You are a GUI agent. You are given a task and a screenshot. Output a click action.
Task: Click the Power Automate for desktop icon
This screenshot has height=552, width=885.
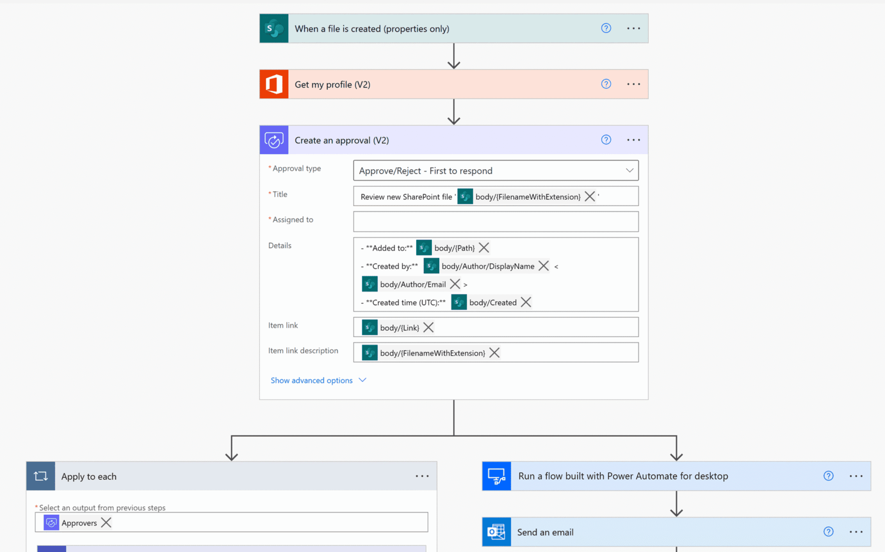496,476
